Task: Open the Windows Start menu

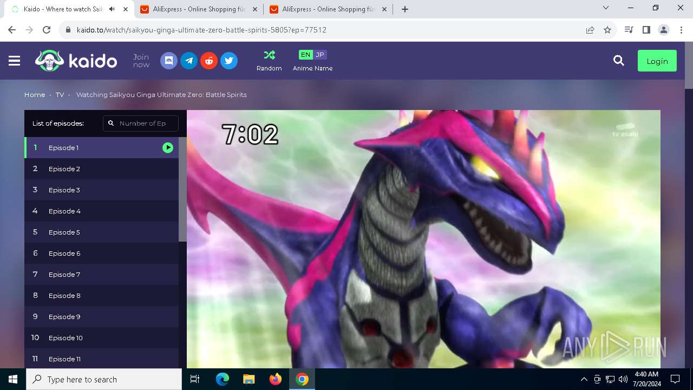Action: tap(13, 379)
